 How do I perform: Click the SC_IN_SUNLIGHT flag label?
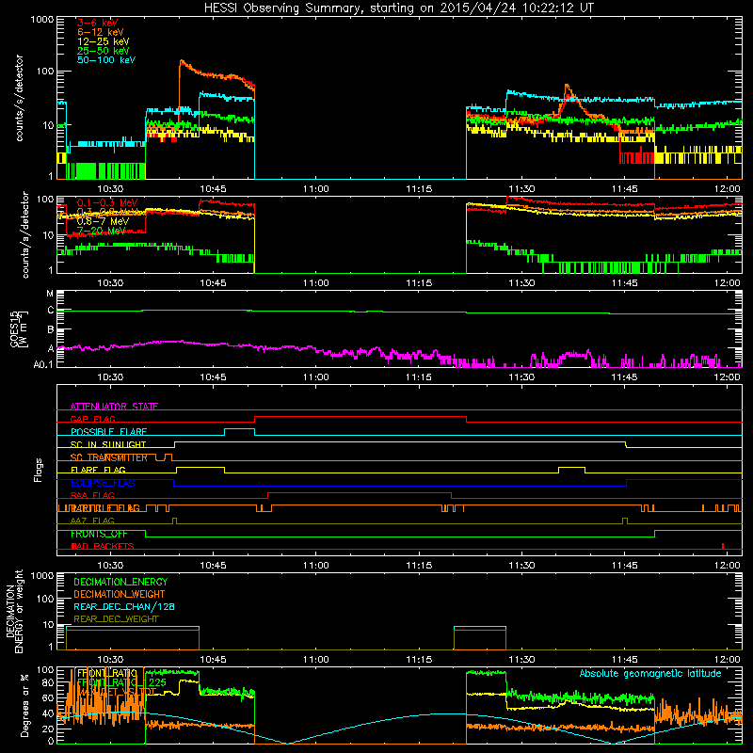coord(108,444)
